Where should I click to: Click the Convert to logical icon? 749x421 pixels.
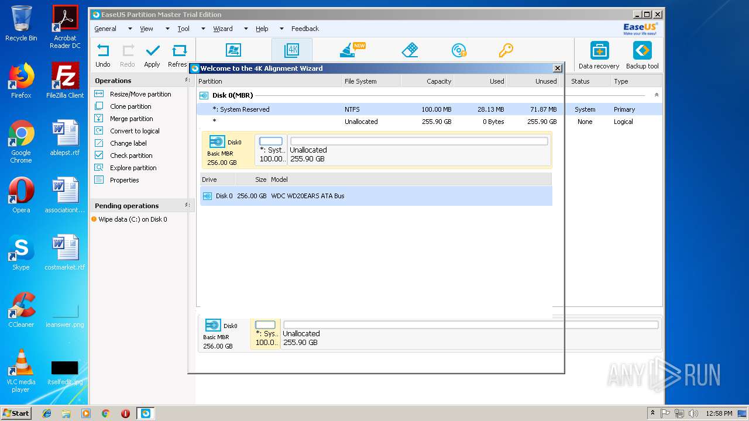(x=99, y=131)
